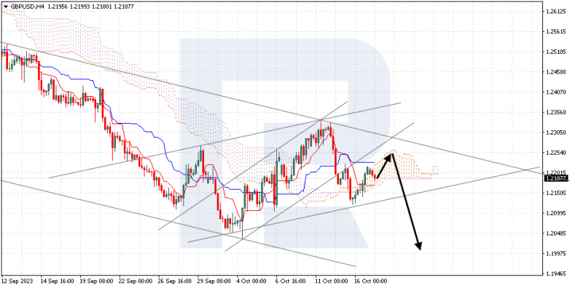
Task: Click the 1.24070 price axis label
Action: (x=555, y=92)
